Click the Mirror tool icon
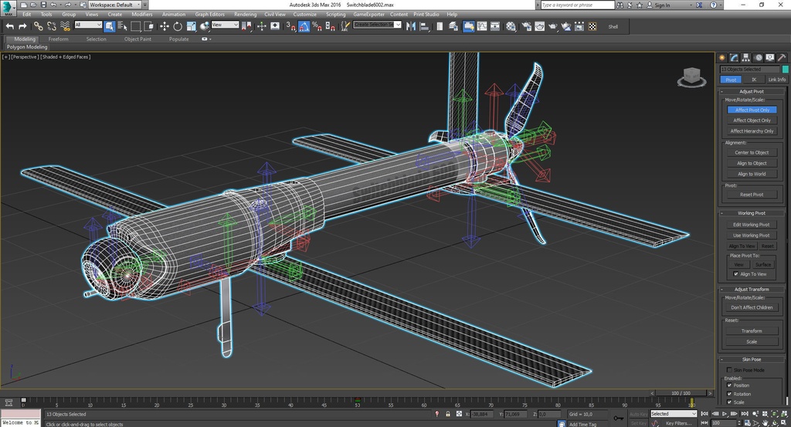Image resolution: width=791 pixels, height=427 pixels. (x=409, y=26)
